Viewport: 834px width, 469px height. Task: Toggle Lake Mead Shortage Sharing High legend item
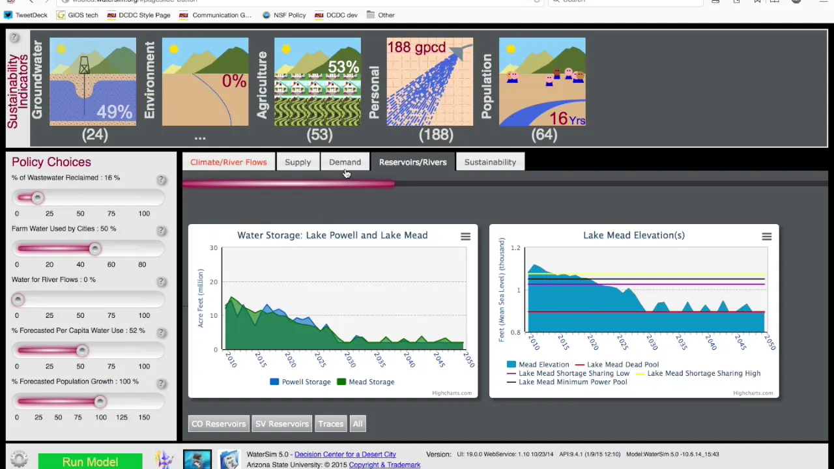pyautogui.click(x=698, y=373)
